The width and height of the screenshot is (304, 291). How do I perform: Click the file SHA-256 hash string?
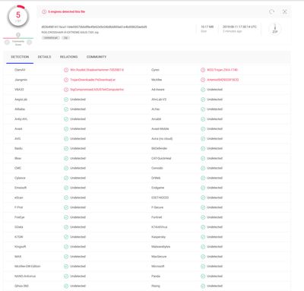(94, 27)
